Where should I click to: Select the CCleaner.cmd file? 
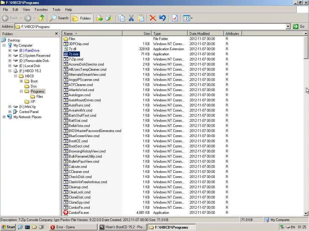click(x=79, y=172)
